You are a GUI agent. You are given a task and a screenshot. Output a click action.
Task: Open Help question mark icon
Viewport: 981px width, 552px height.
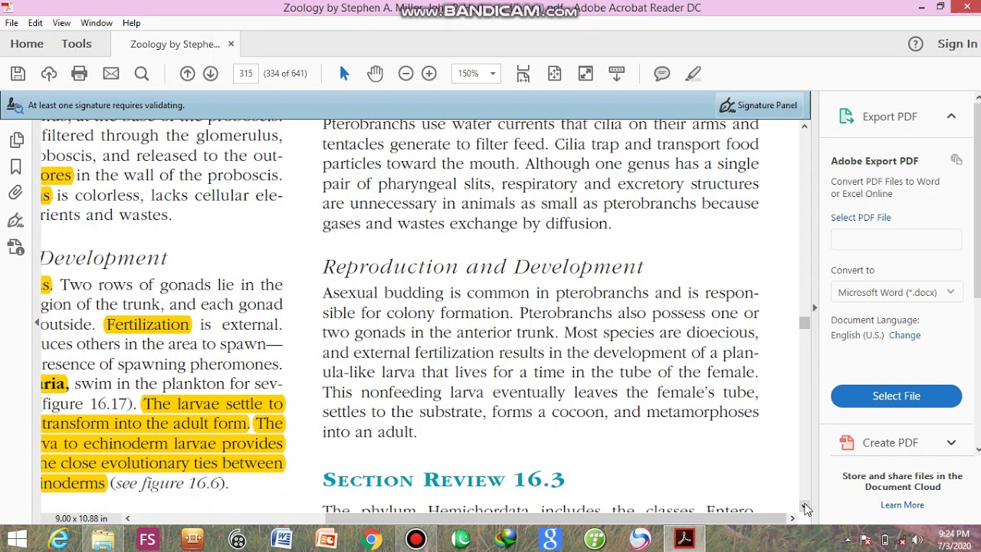pyautogui.click(x=916, y=44)
